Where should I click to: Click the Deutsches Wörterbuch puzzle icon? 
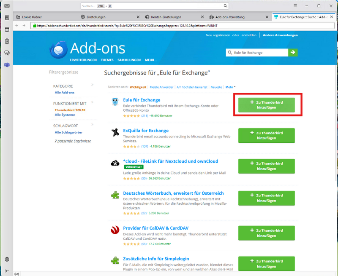pos(115,195)
